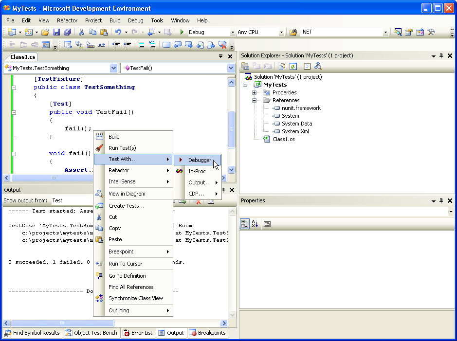
Task: Open Properties panel object dropdown
Action: pyautogui.click(x=451, y=212)
